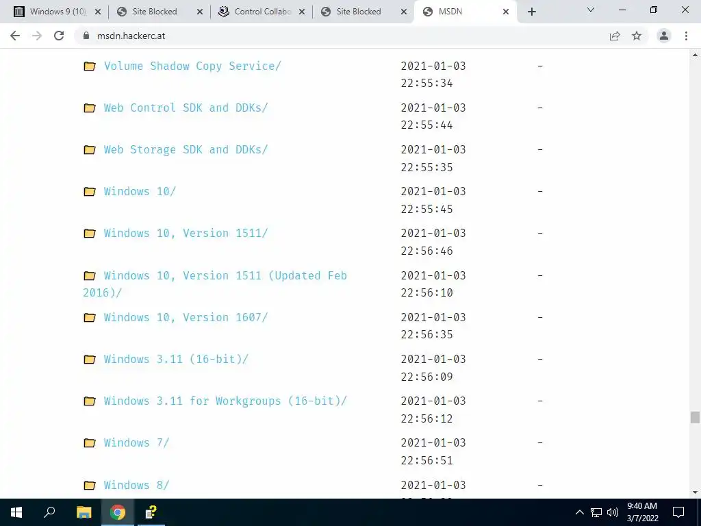Open Volume Shadow Copy Service folder link
The image size is (701, 526).
point(192,66)
